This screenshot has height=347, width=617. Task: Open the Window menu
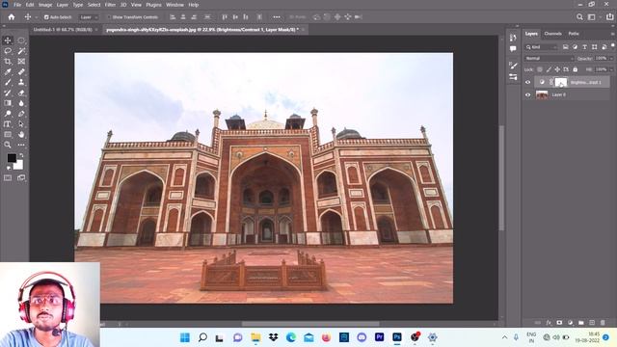(x=174, y=5)
